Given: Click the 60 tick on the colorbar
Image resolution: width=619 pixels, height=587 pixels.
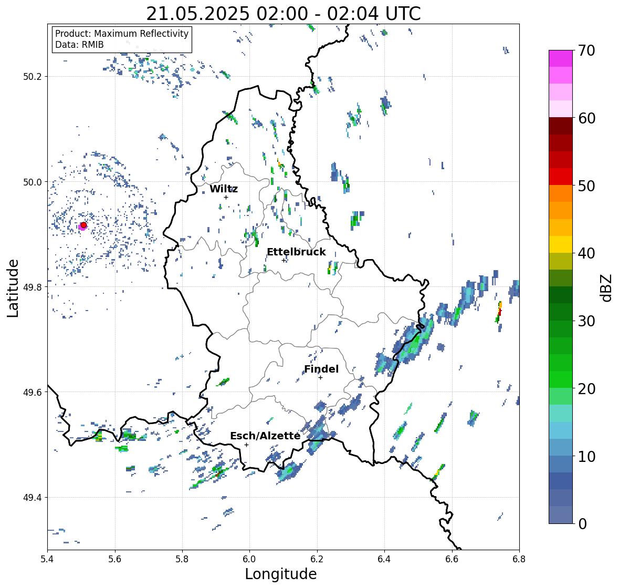Looking at the screenshot, I should [x=586, y=118].
